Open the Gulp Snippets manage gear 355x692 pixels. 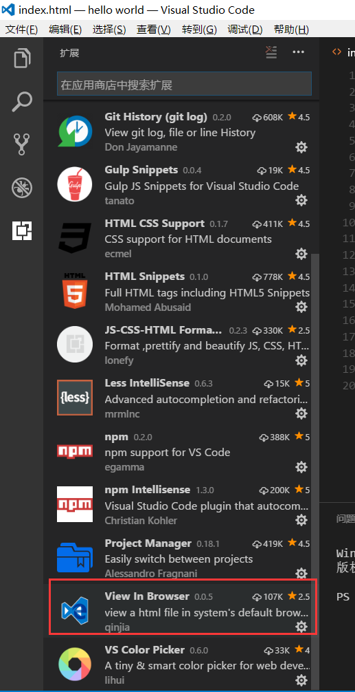(x=301, y=200)
